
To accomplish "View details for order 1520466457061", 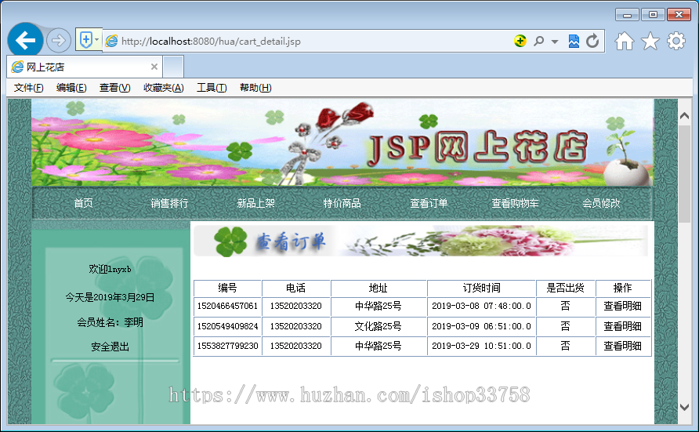I will pos(623,306).
